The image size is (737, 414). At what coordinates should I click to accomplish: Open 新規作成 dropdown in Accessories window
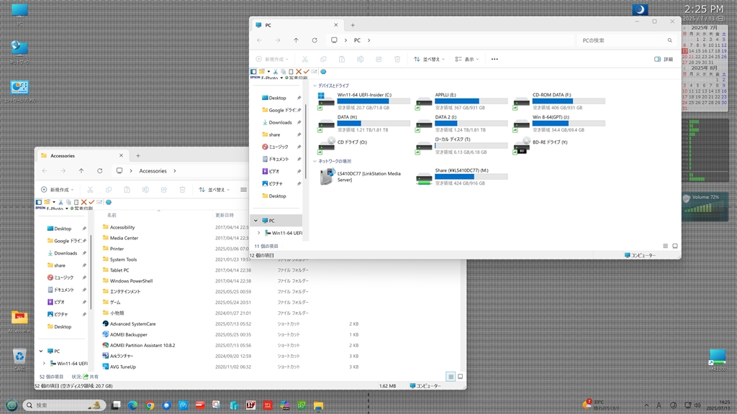(58, 190)
